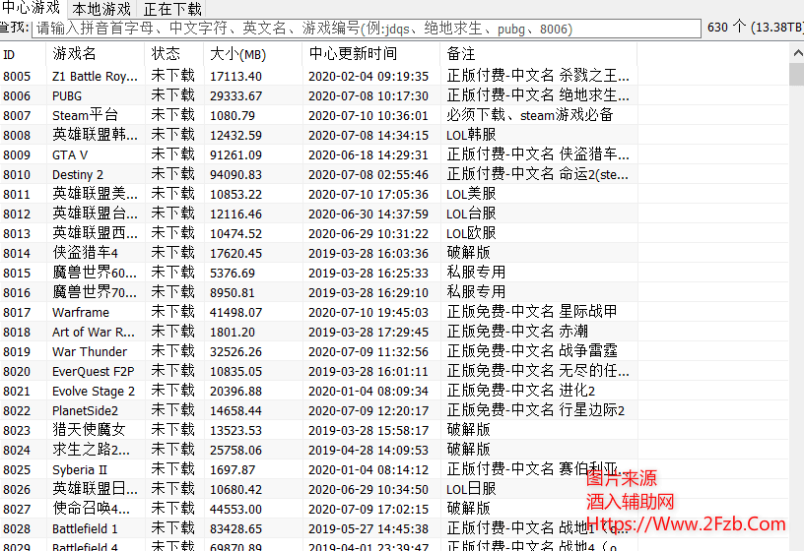The image size is (804, 551).
Task: Click the LOL韩服 remark cell
Action: [471, 135]
